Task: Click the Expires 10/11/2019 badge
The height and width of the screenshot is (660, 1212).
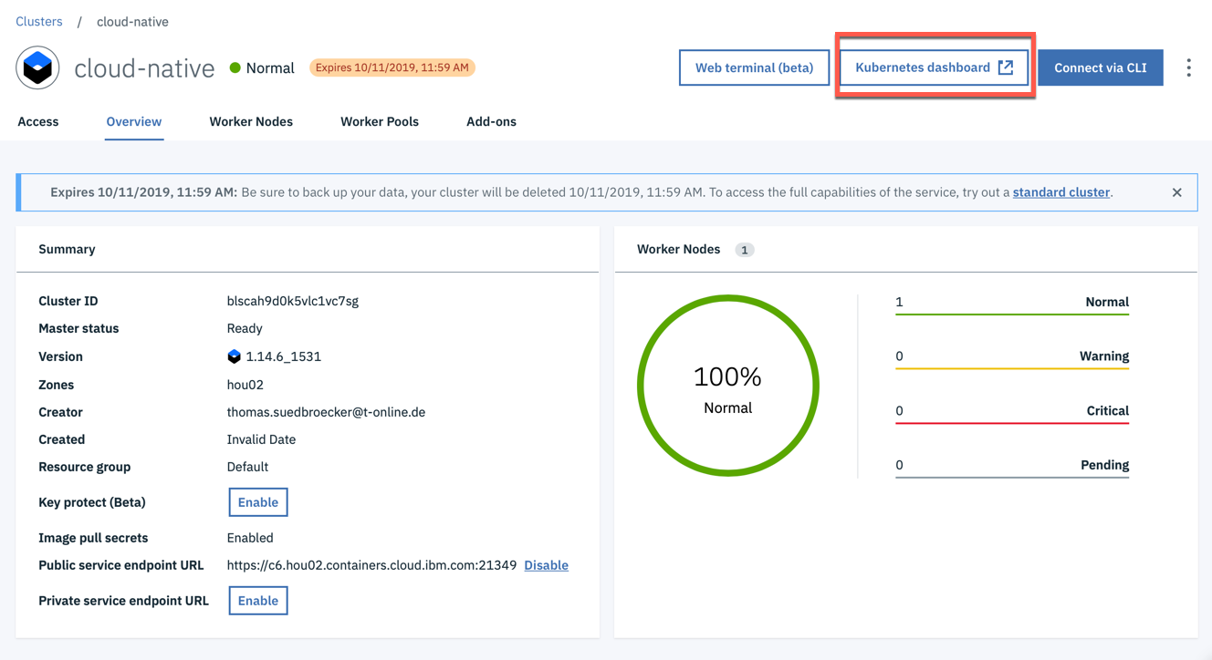Action: [x=392, y=67]
